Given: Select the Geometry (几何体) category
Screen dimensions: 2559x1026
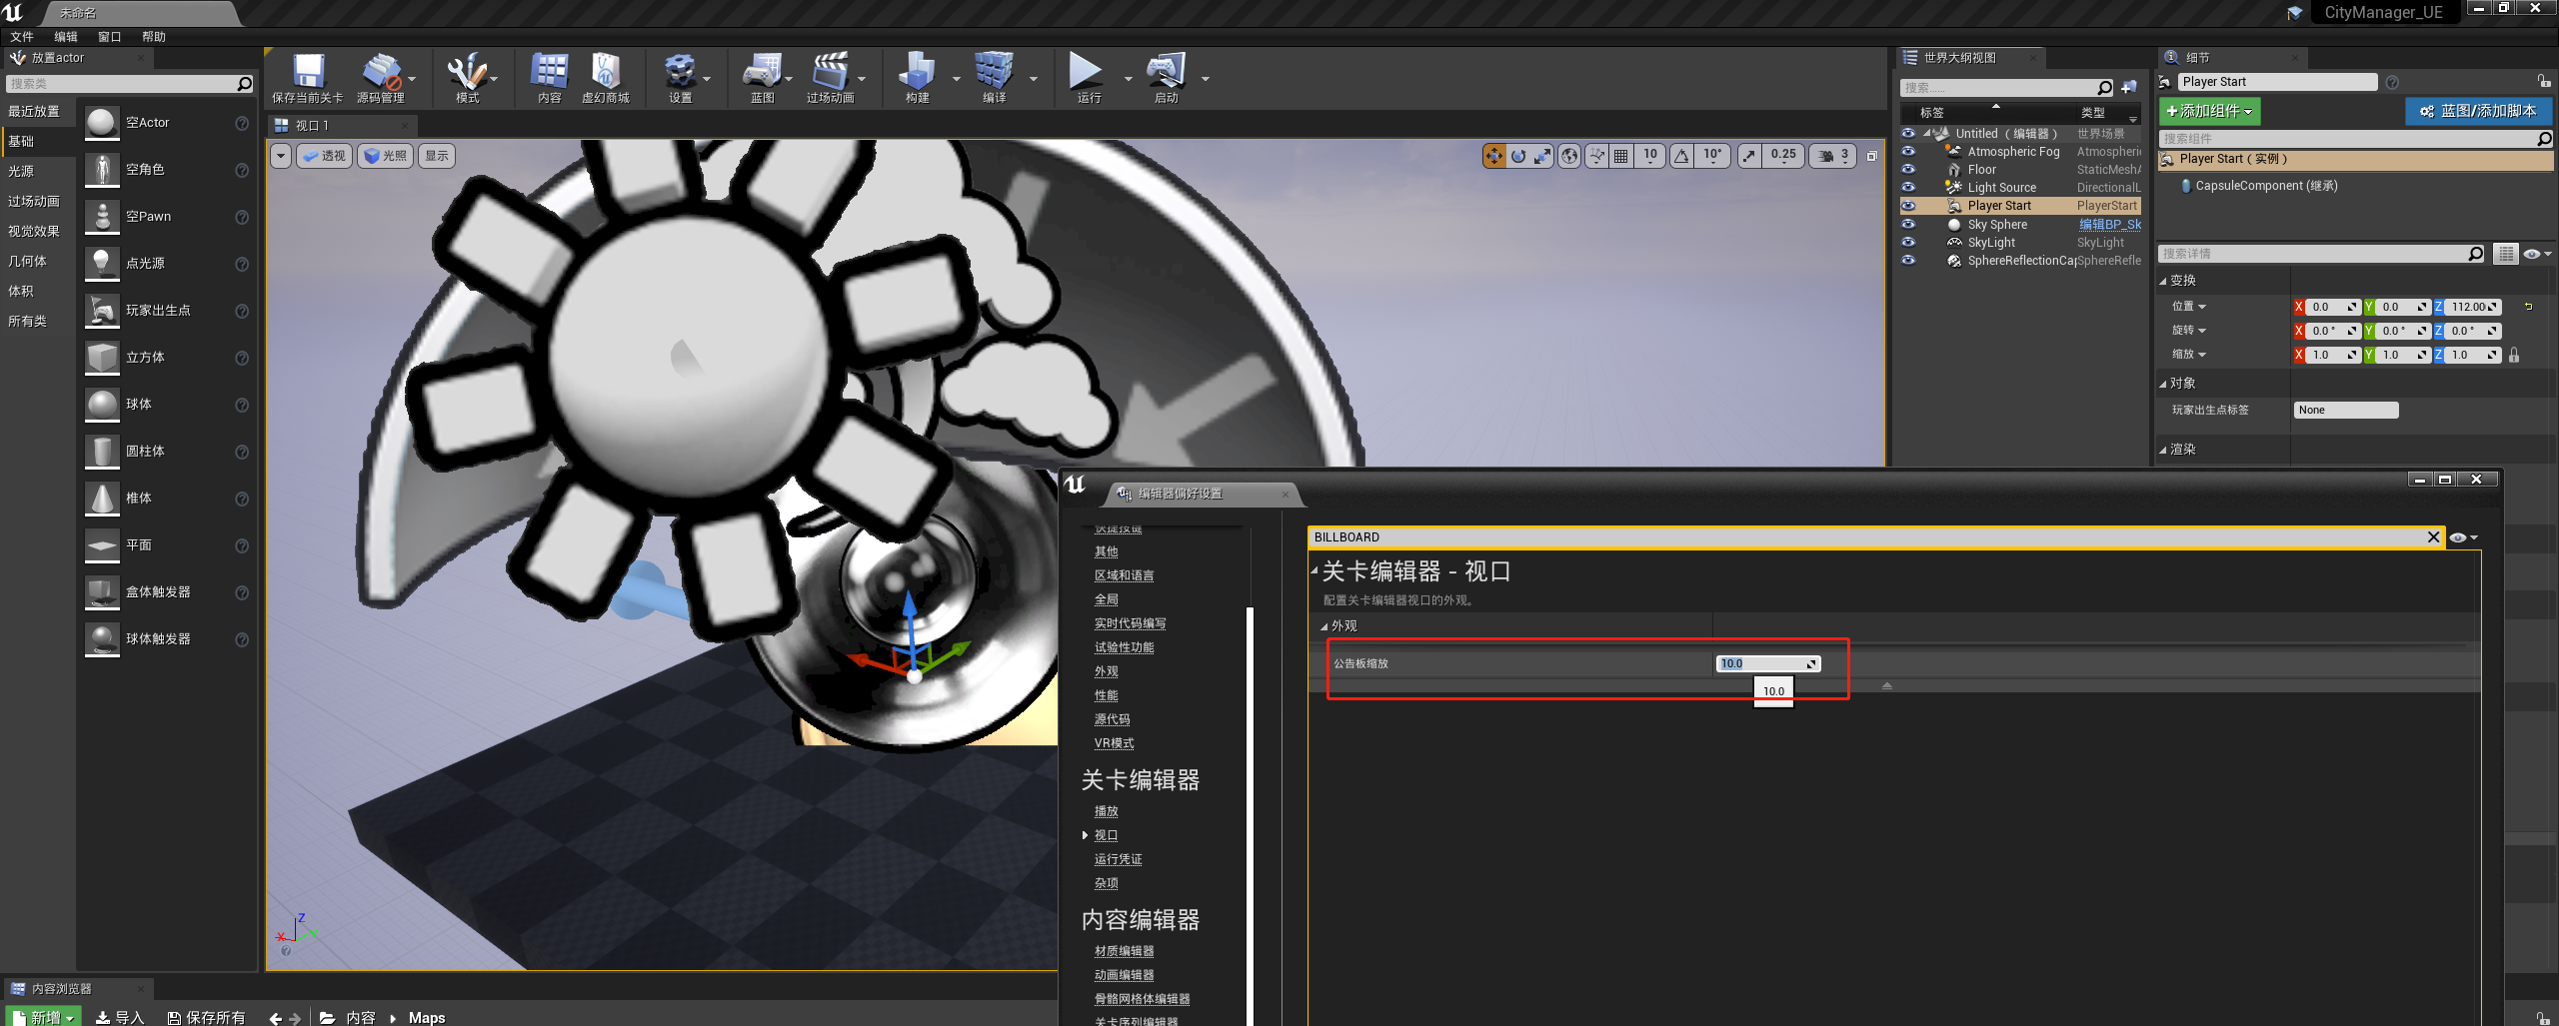Looking at the screenshot, I should pos(28,262).
